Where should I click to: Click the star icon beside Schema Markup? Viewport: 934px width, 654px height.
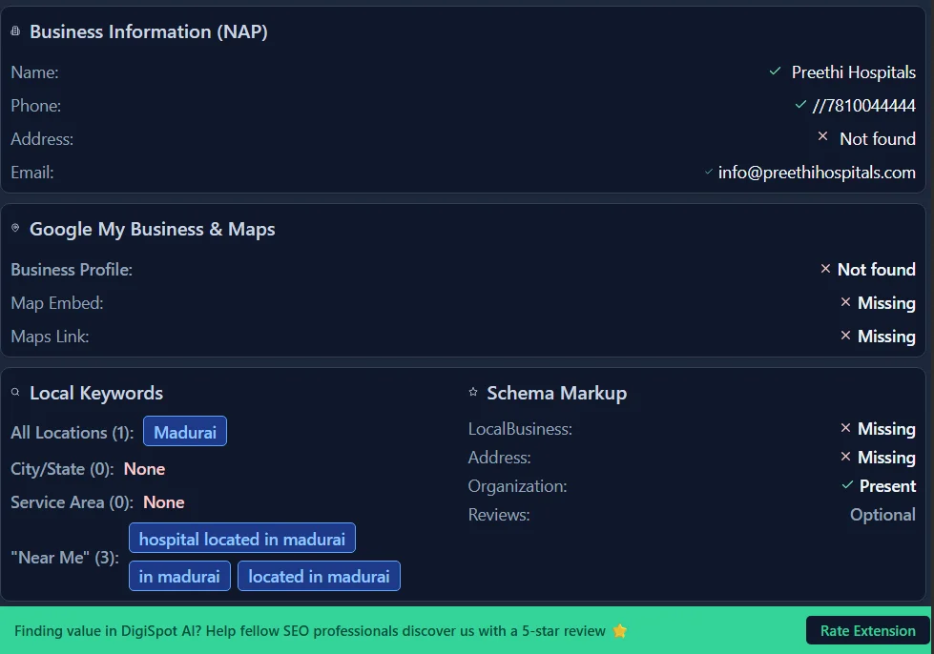pos(473,392)
